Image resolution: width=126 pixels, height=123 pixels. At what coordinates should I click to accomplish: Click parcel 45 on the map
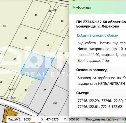tap(36, 15)
